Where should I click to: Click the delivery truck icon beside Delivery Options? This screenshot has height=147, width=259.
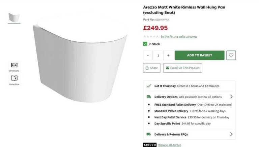tap(149, 97)
